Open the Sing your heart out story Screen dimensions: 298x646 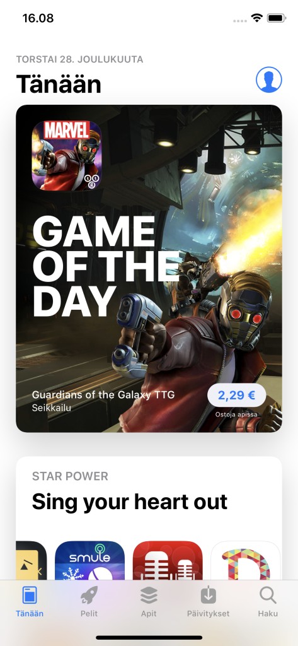(x=130, y=502)
